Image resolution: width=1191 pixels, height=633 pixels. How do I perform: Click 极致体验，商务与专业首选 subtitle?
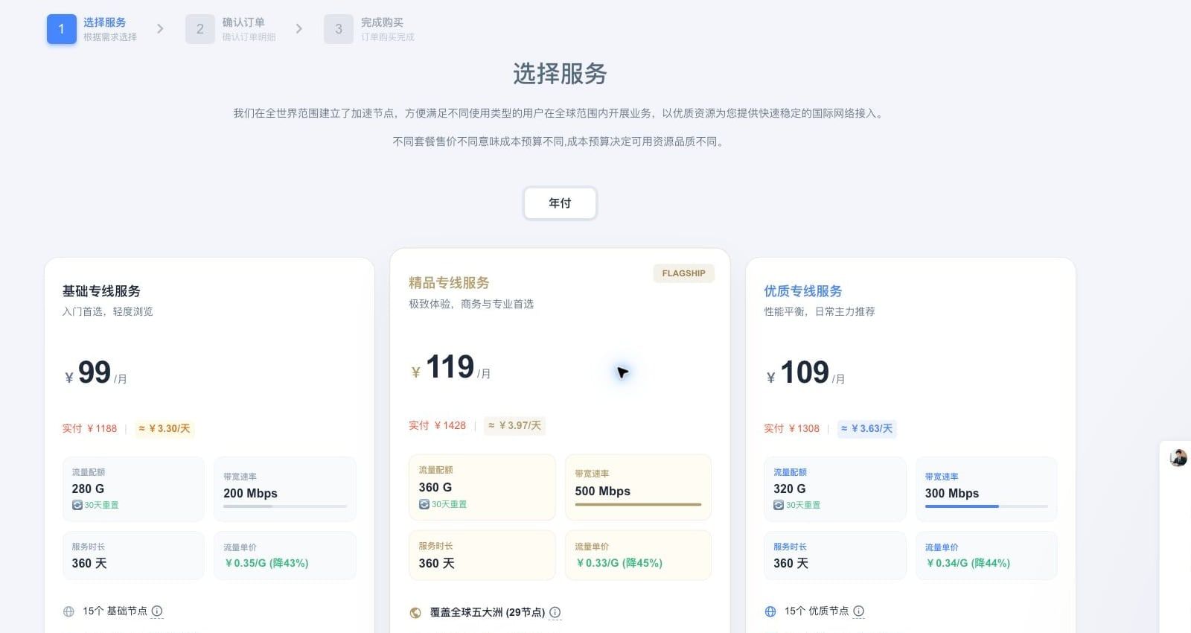pyautogui.click(x=471, y=304)
